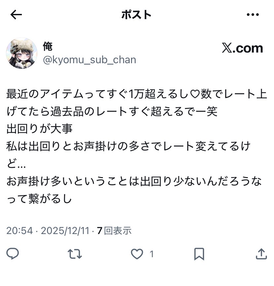
Task: Select the line 出回りが大事 in the post
Action: pyautogui.click(x=40, y=129)
